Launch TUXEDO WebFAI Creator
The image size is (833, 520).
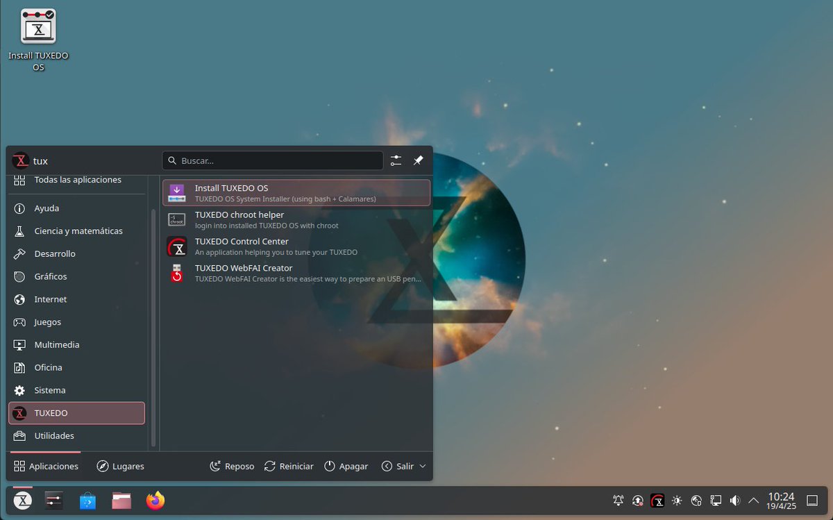(x=243, y=272)
